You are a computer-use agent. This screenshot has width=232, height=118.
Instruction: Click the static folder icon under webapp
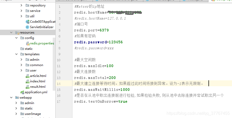coord(22,108)
